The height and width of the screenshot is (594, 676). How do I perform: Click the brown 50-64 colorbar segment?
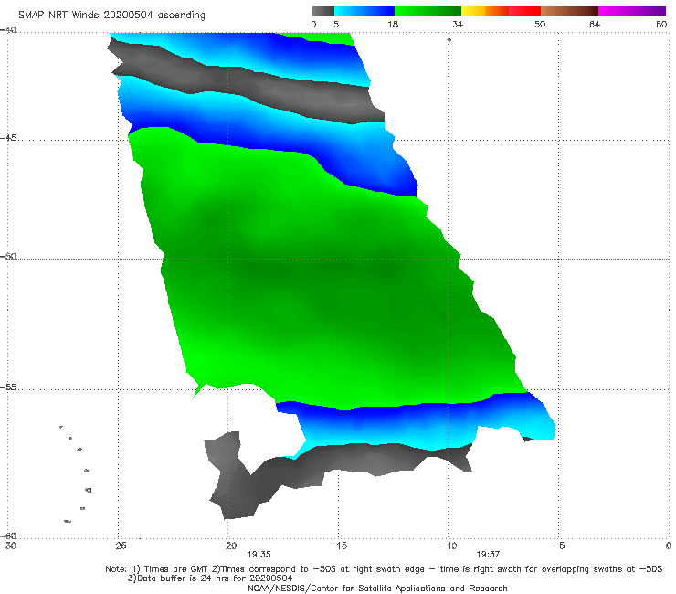pyautogui.click(x=569, y=11)
